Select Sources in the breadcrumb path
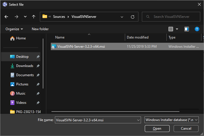The width and height of the screenshot is (204, 136). pyautogui.click(x=59, y=17)
